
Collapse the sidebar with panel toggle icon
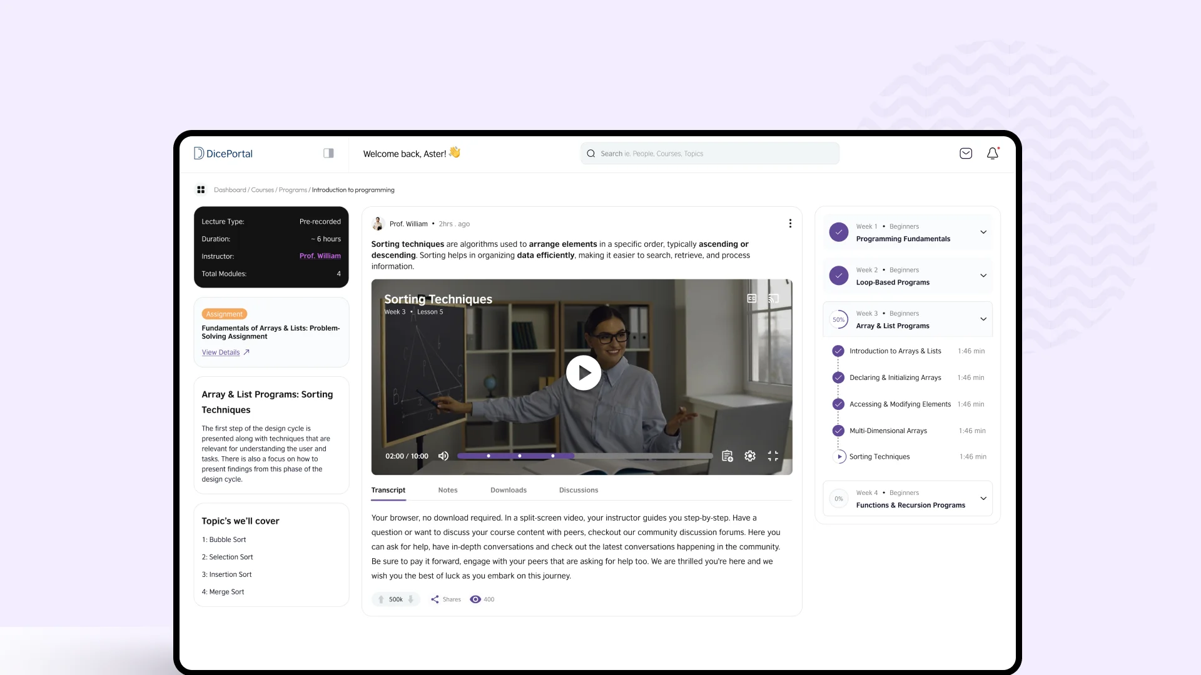(328, 153)
